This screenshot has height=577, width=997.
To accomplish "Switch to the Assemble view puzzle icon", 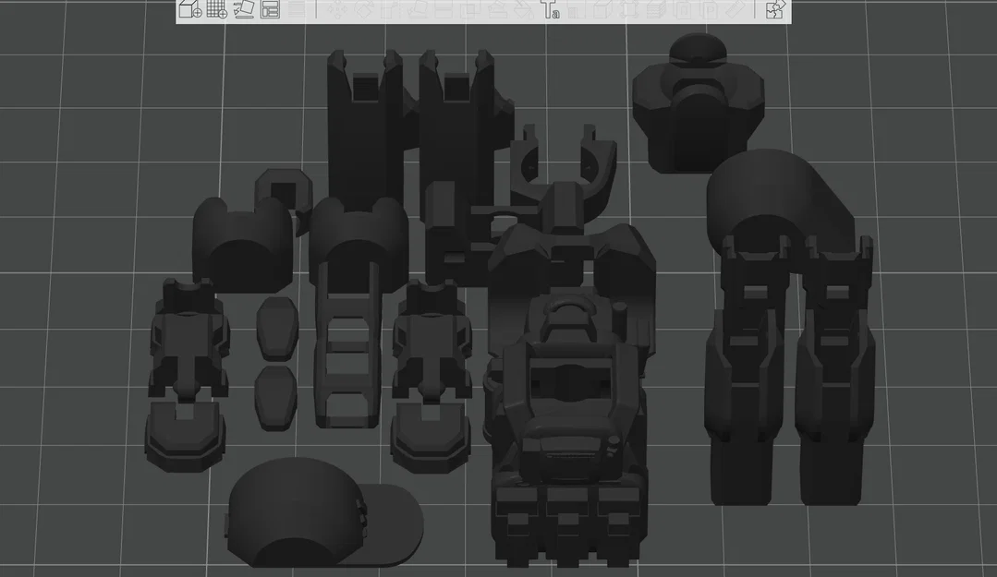I will click(774, 9).
